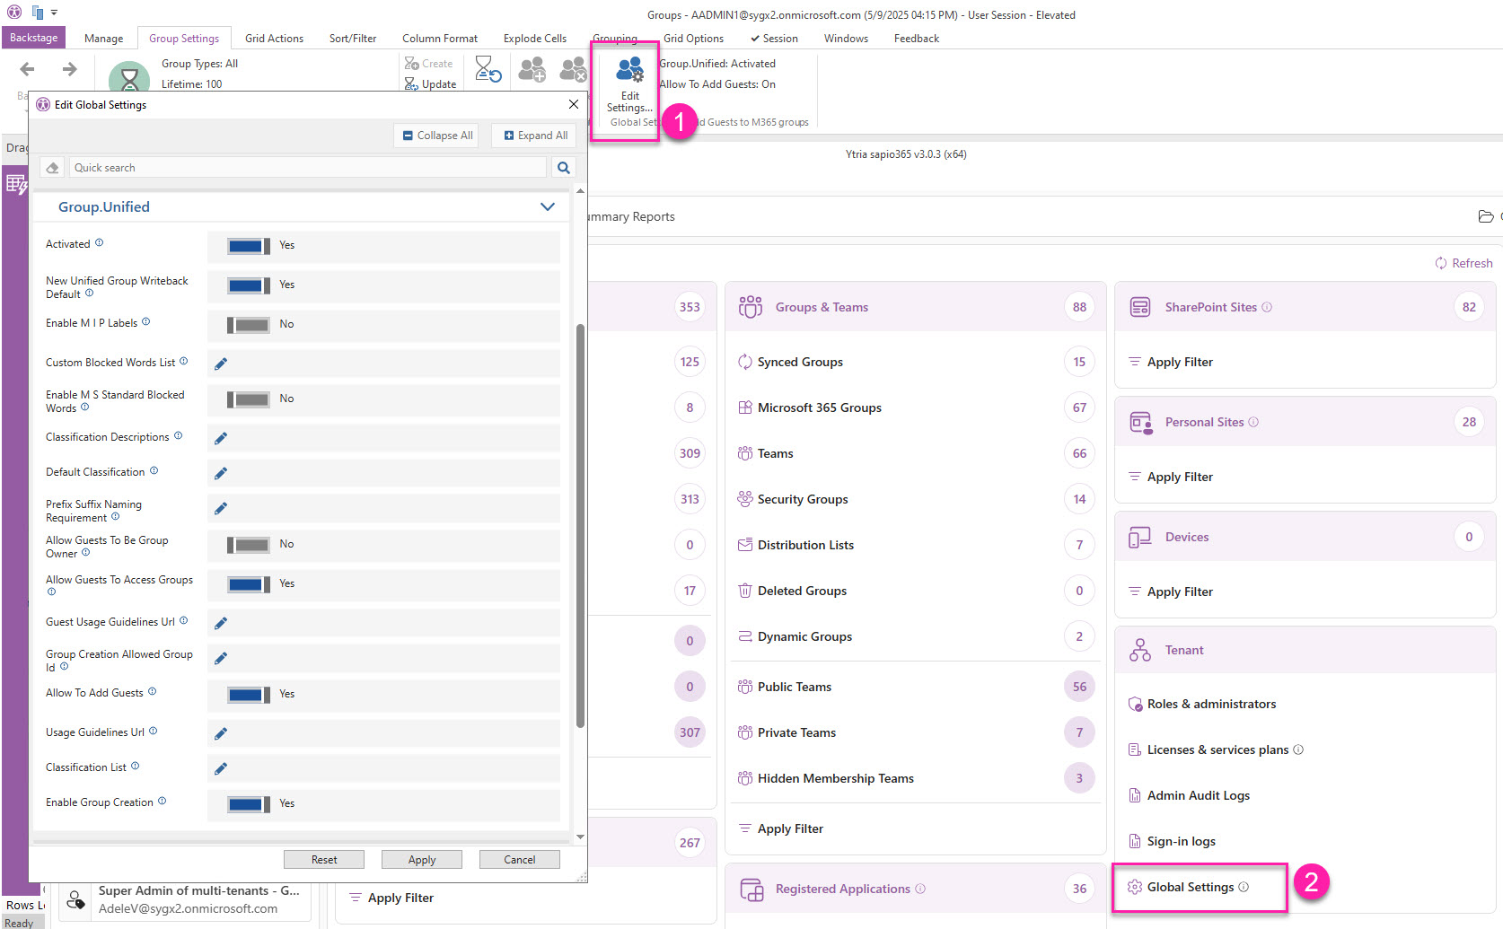Enable the Enable M I P Labels toggle
Viewport: 1503px width, 929px height.
coord(249,325)
